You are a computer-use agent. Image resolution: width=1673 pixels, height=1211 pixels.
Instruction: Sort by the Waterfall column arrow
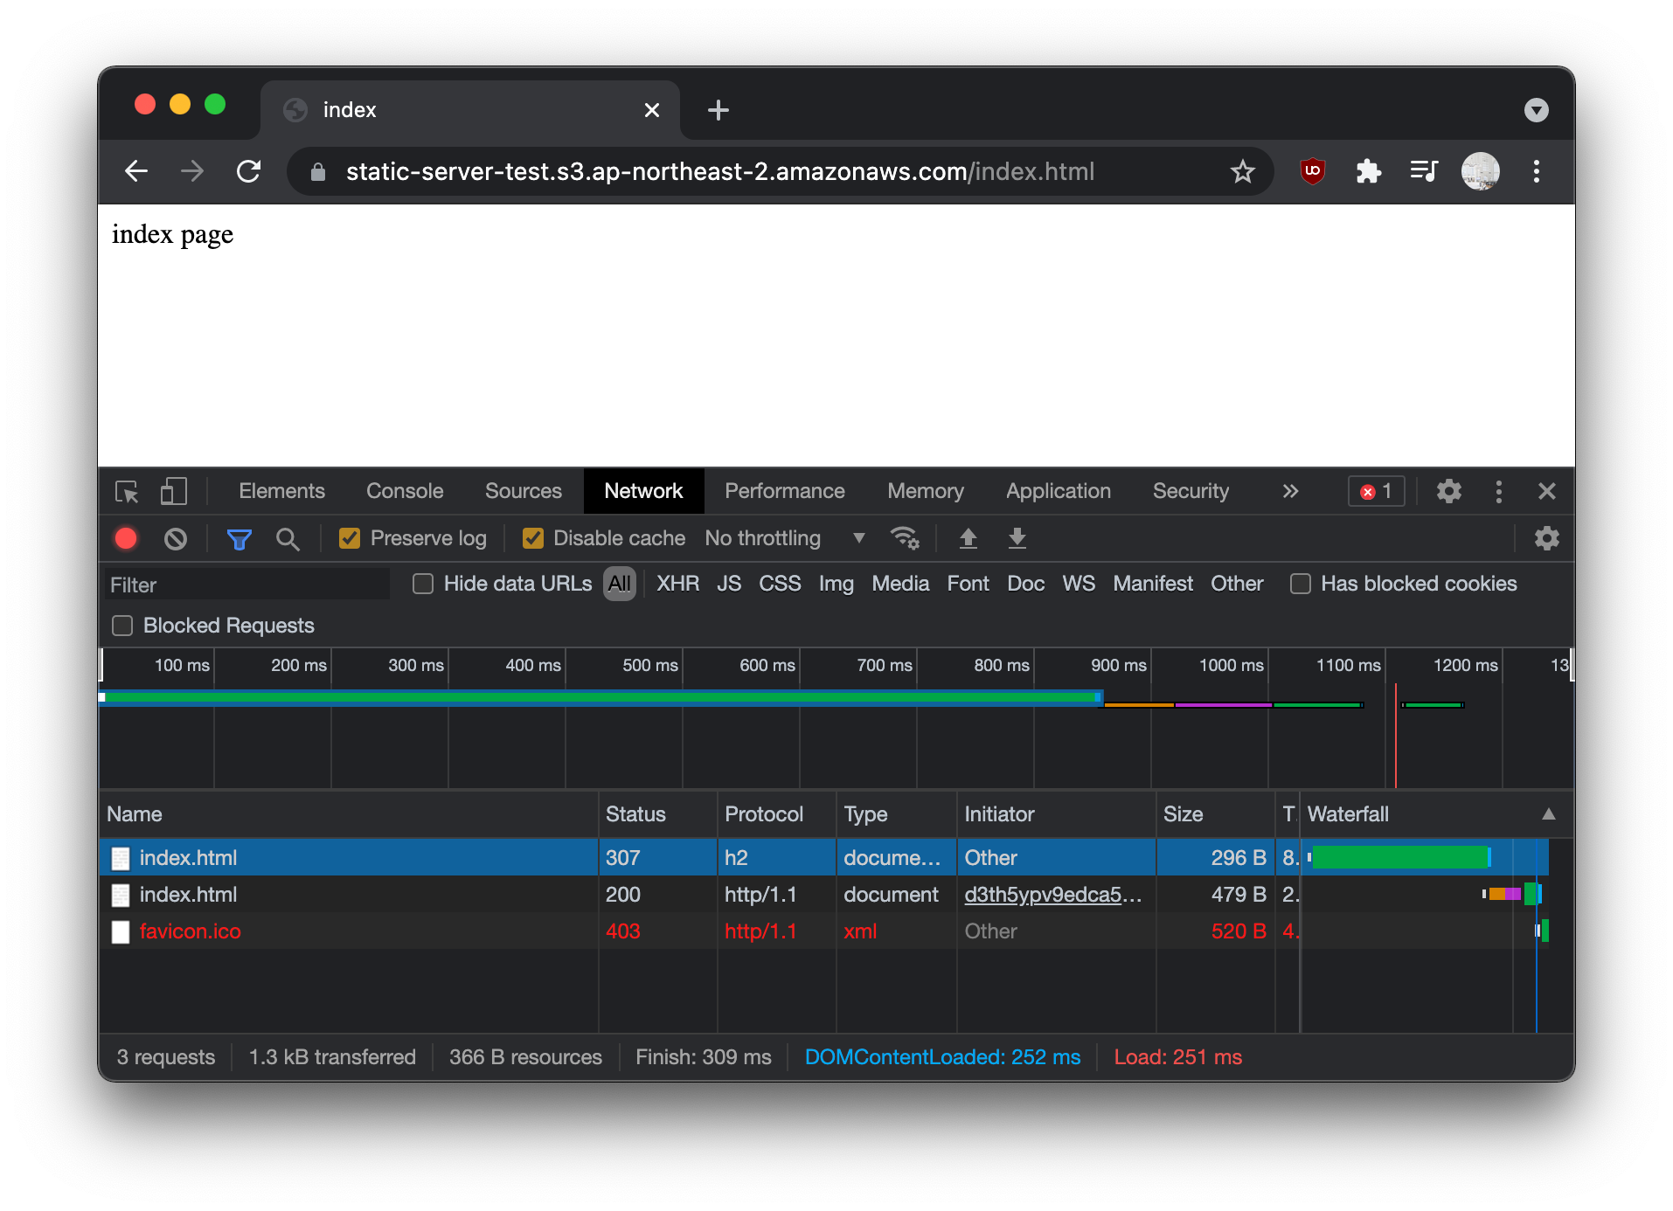pyautogui.click(x=1548, y=814)
